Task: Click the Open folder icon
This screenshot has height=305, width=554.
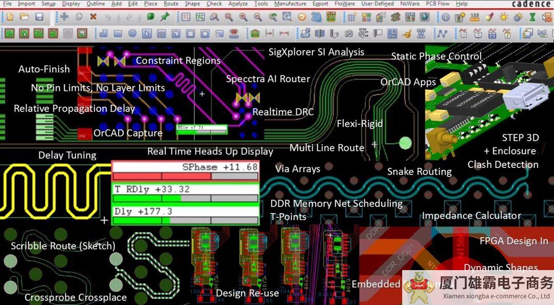Action: [x=25, y=17]
